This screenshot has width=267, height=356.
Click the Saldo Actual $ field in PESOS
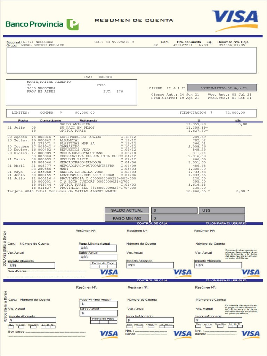[x=98, y=313]
